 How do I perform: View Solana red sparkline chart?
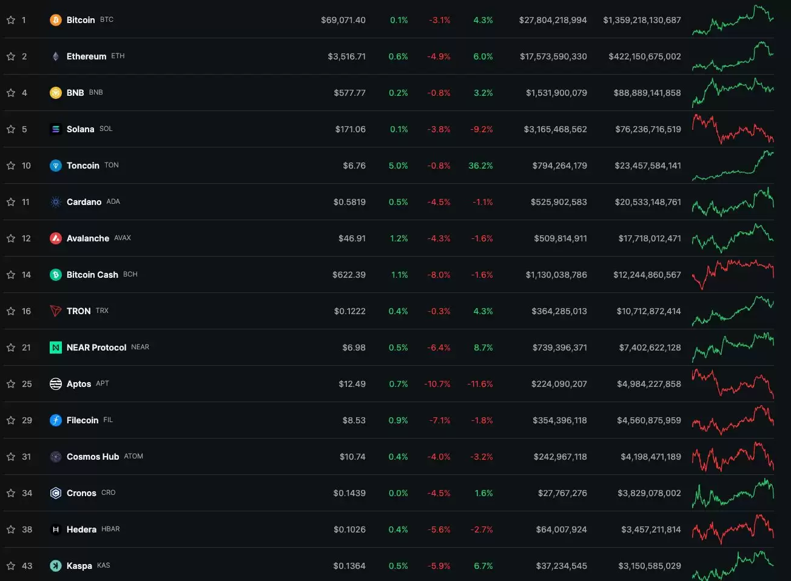(733, 129)
